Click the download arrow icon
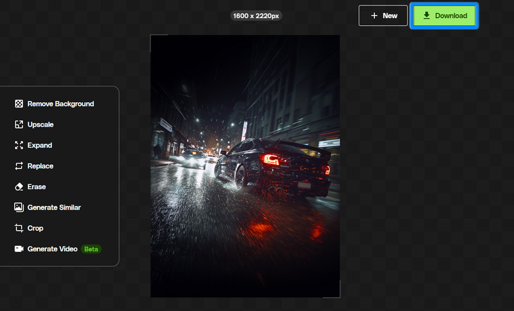The image size is (514, 311). (426, 15)
